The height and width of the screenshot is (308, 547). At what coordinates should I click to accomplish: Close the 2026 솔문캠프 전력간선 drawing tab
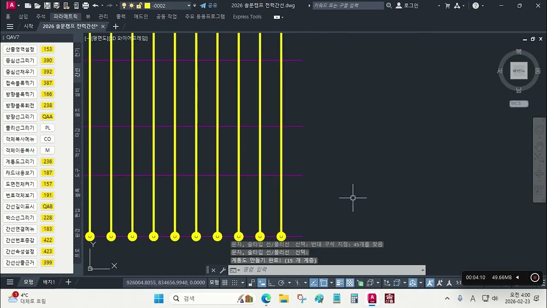103,27
